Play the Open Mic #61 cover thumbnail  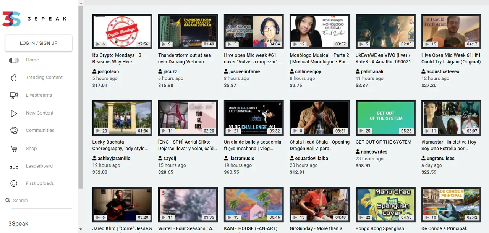click(x=254, y=31)
